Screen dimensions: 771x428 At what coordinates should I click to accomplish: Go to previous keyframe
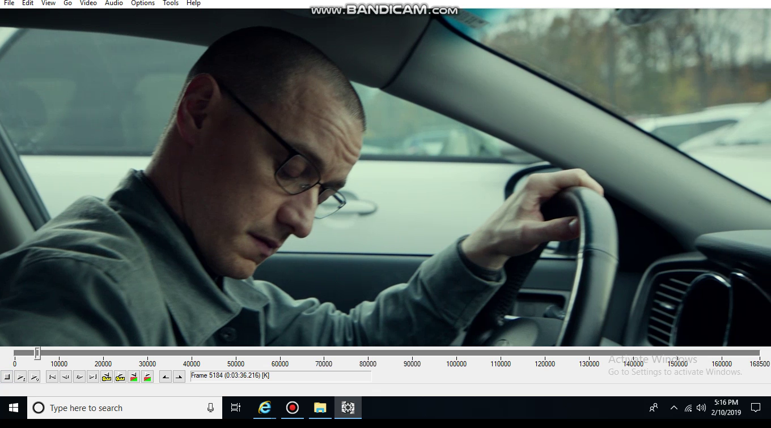(x=107, y=377)
